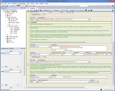This screenshot has width=115, height=91.
Task: Open the Programming menu
Action: point(22,4)
